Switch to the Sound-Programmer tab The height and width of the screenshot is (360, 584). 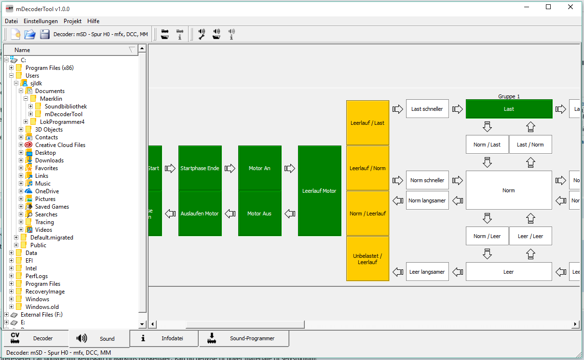point(244,338)
